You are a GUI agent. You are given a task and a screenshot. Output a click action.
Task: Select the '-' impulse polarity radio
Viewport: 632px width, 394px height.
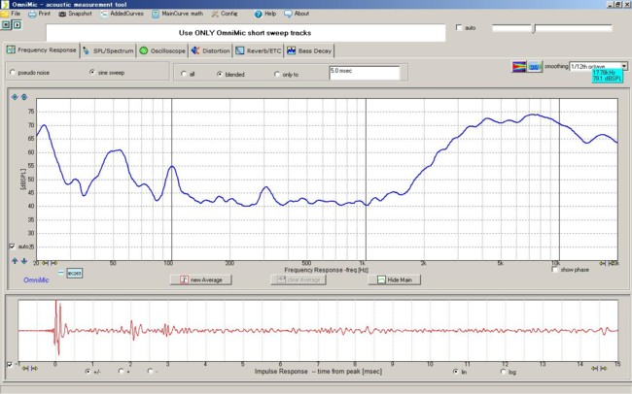tap(151, 371)
